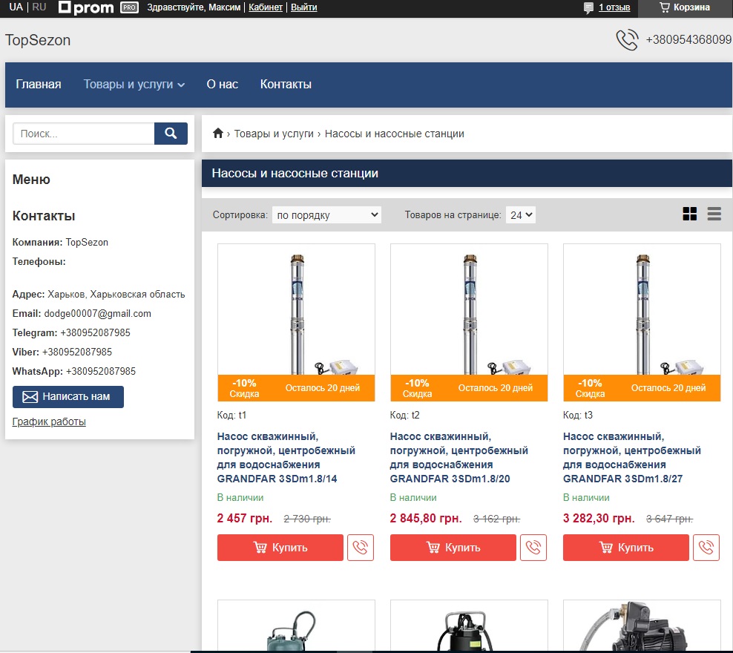Open product image for code t1
733x653 pixels.
(296, 322)
